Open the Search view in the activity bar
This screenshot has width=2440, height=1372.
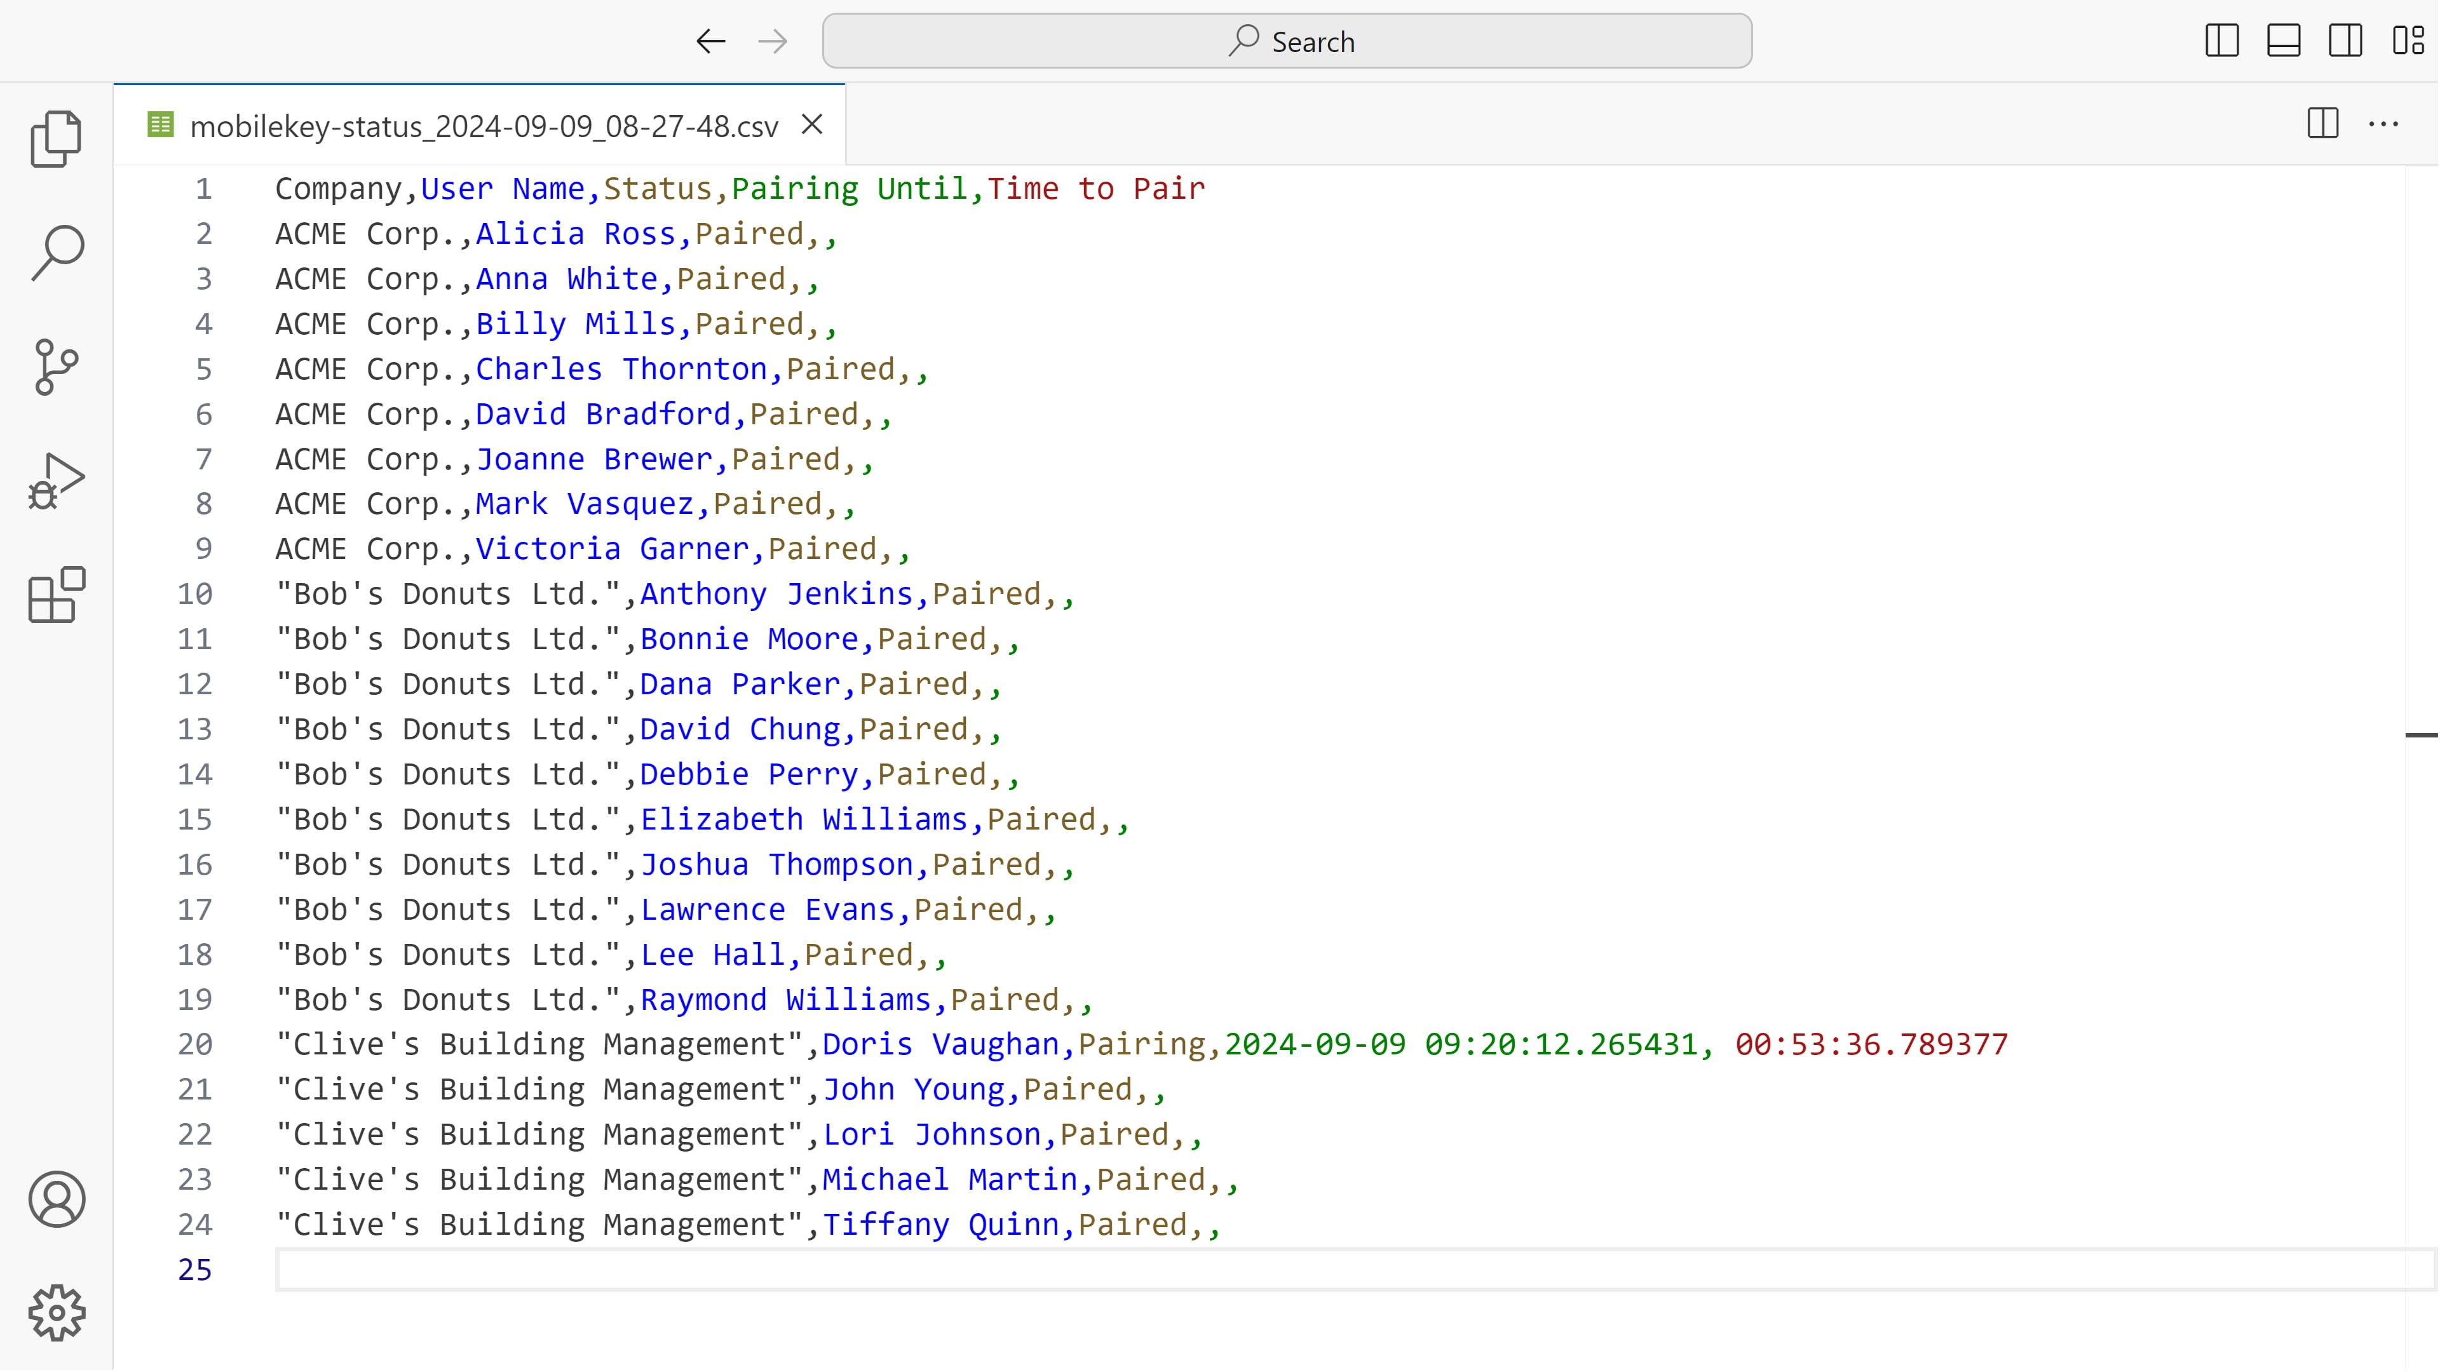[57, 253]
